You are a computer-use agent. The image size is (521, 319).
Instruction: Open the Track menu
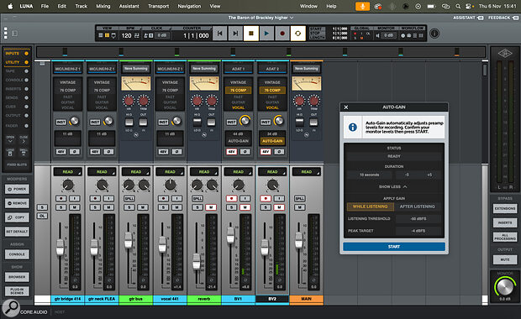[81, 6]
